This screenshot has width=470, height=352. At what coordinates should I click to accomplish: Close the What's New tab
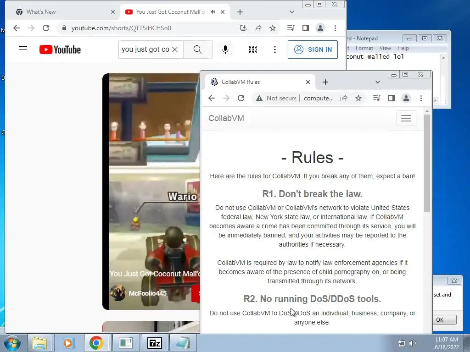click(113, 12)
